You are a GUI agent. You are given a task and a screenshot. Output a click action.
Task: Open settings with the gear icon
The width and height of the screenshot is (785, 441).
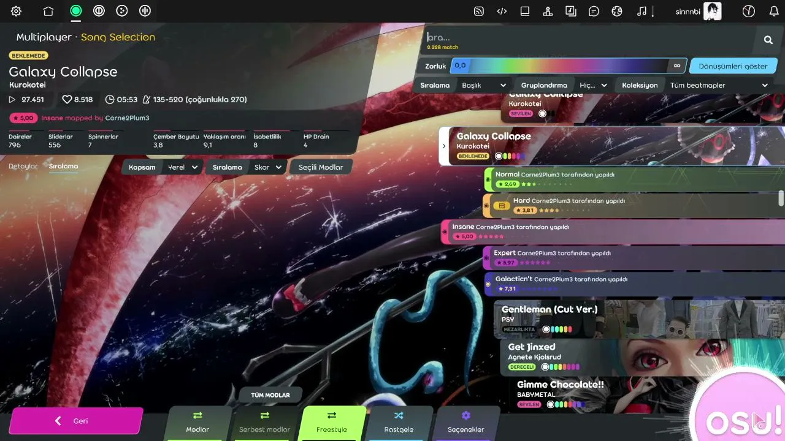[x=16, y=11]
